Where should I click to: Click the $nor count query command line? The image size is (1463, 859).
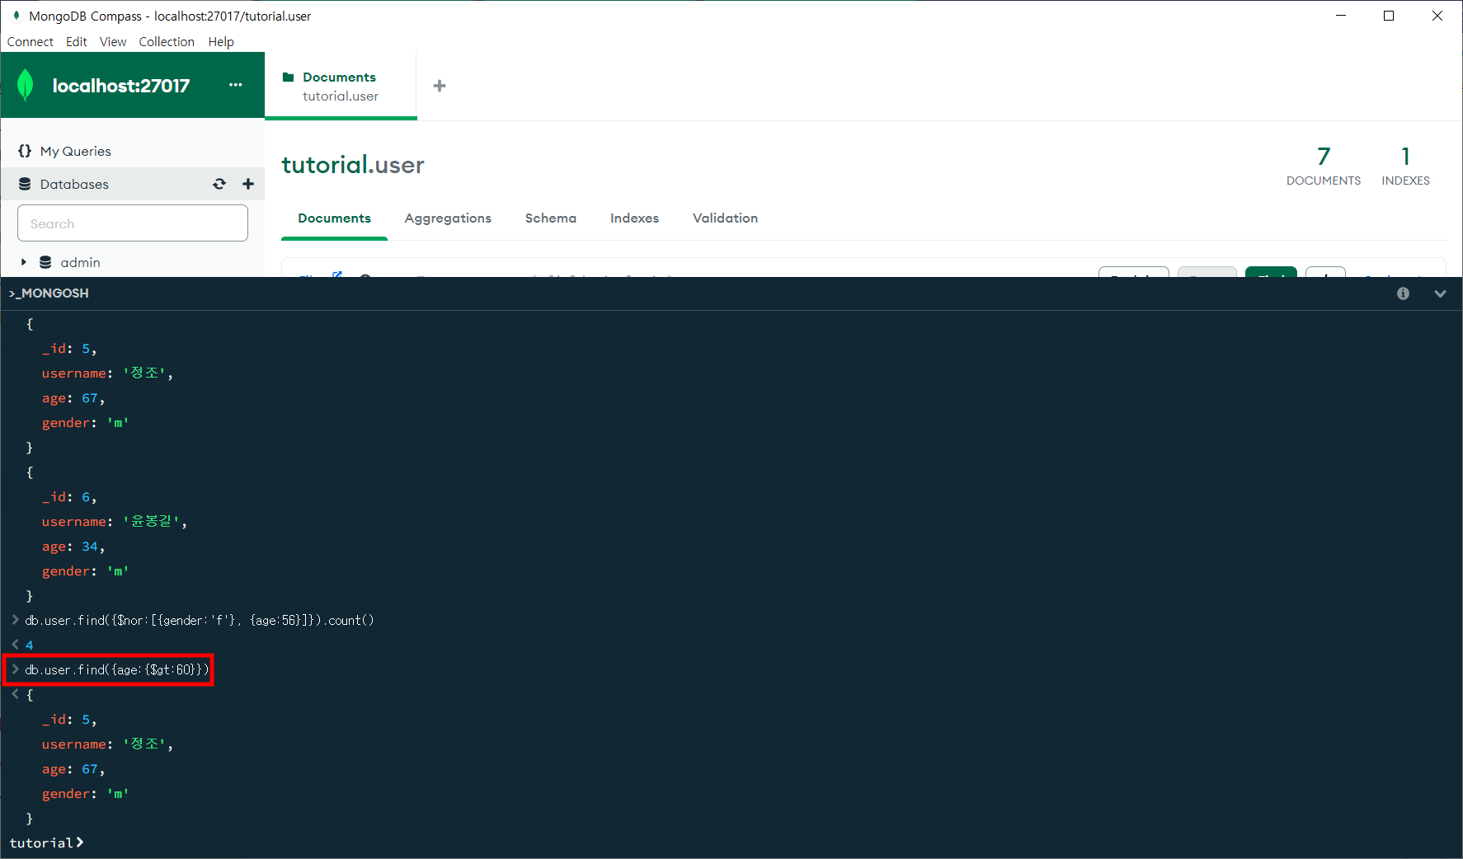click(x=200, y=620)
